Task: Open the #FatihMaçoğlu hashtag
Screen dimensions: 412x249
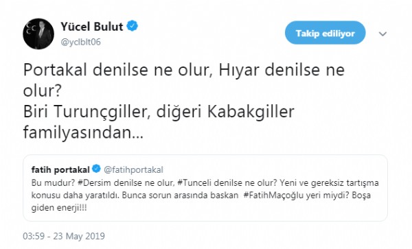Action: tap(273, 195)
